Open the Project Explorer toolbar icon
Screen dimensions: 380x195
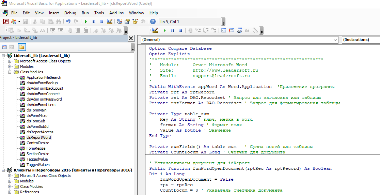pos(120,21)
